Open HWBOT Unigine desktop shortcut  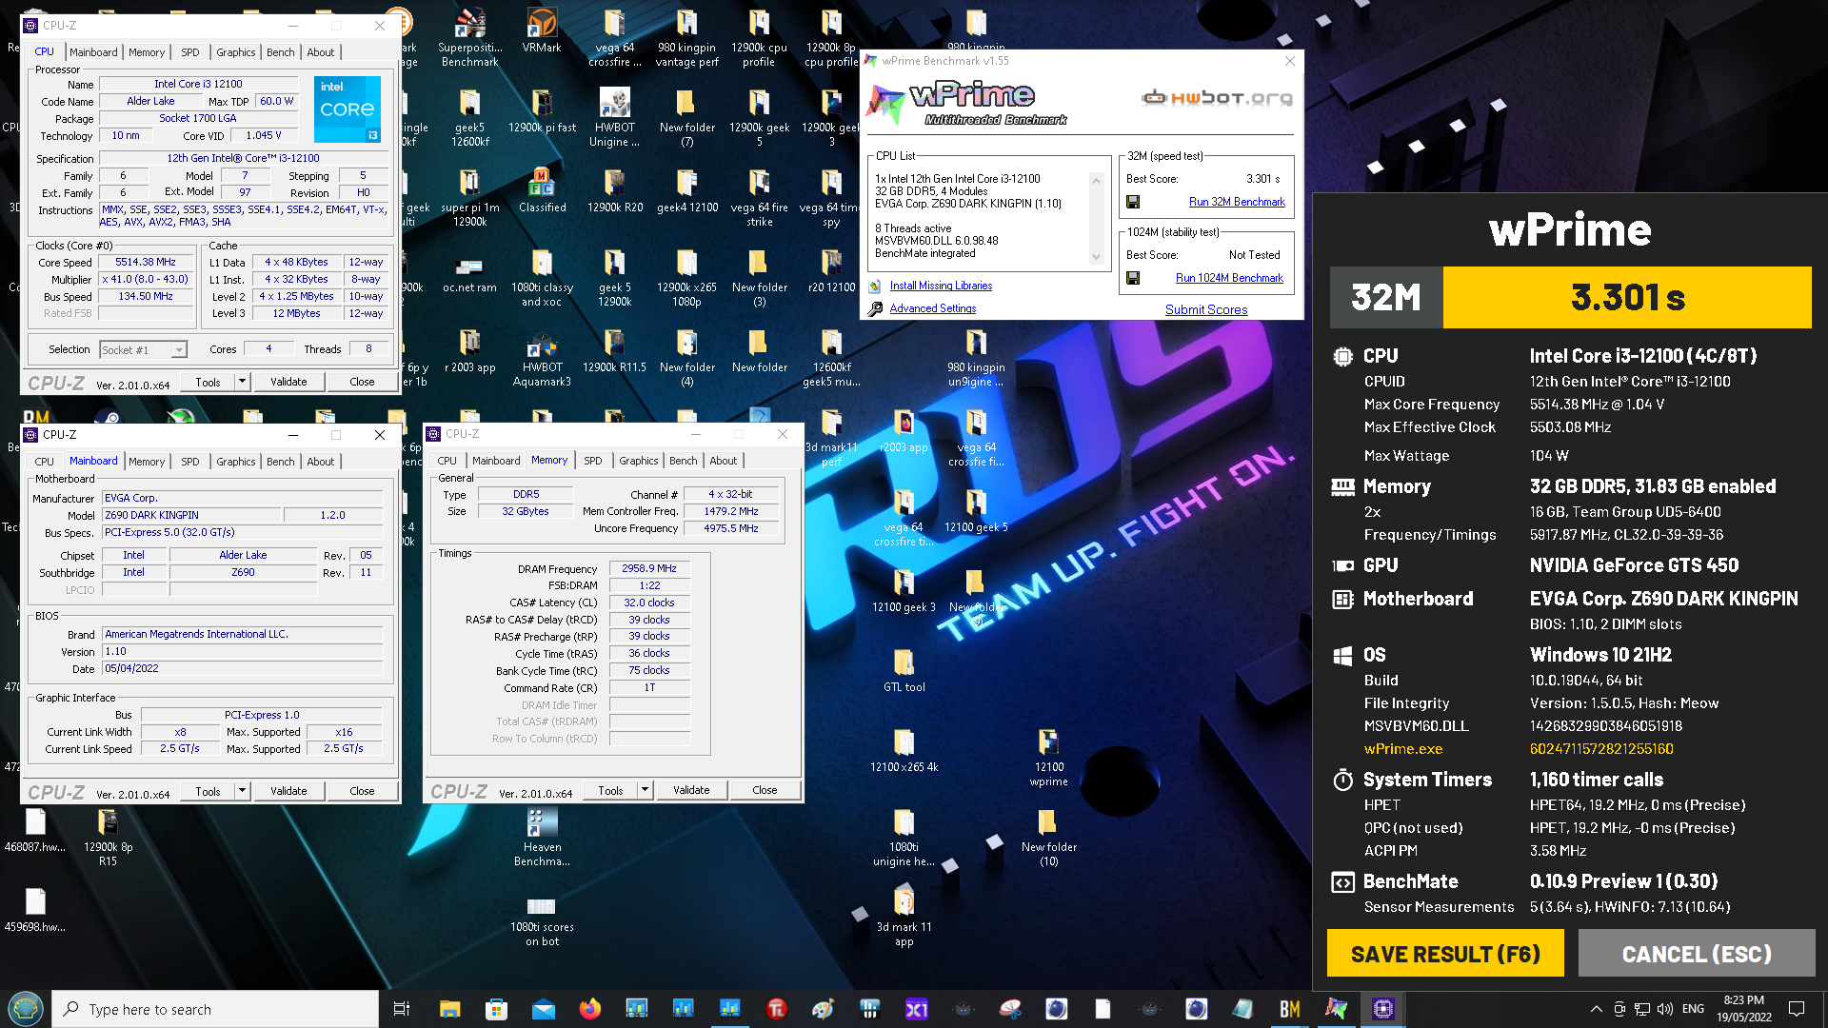click(x=614, y=118)
